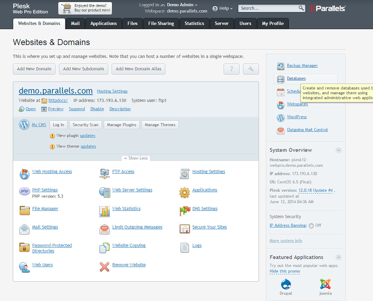Click the Logs document icon
The image size is (373, 301).
tap(185, 248)
